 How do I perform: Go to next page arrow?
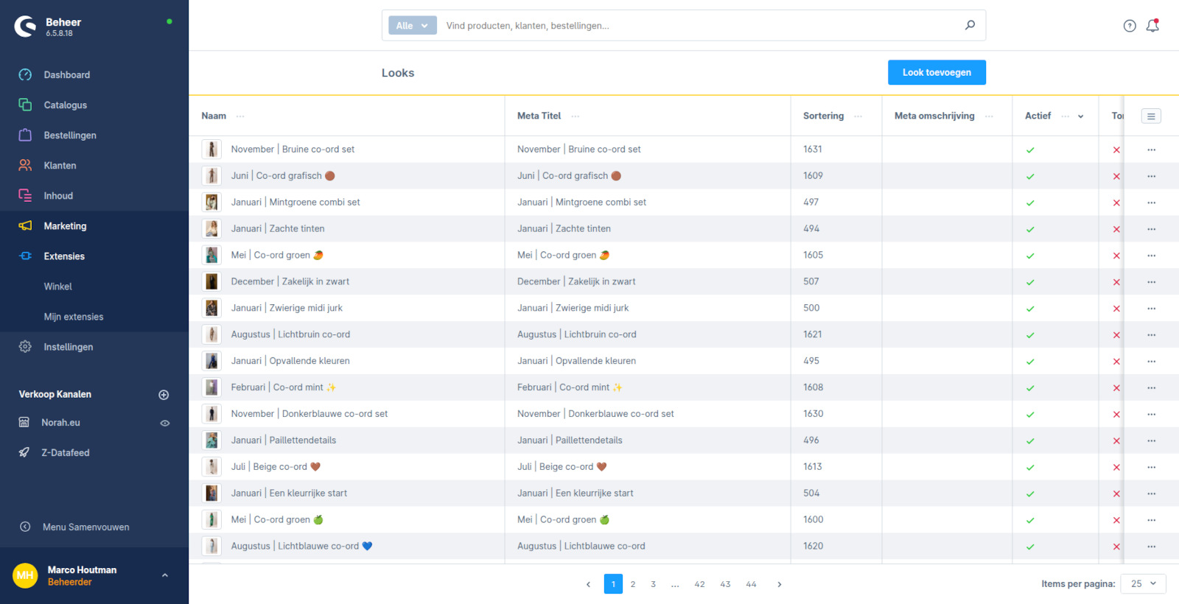[x=779, y=584]
